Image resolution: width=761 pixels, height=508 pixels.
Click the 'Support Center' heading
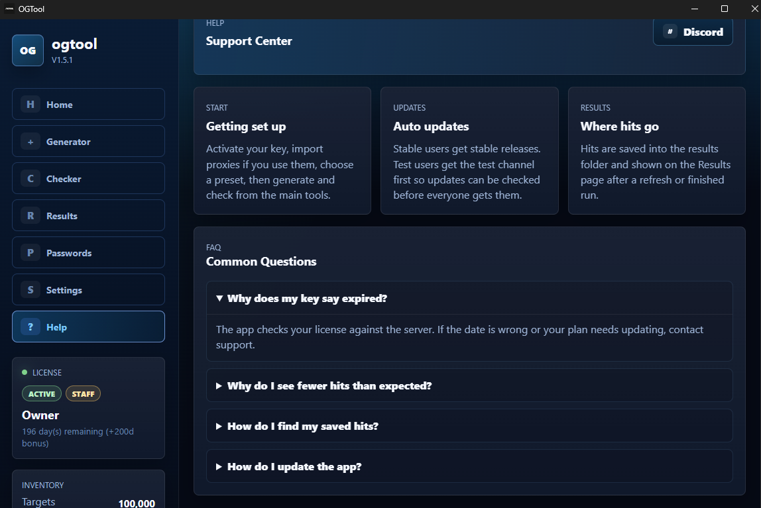(x=249, y=41)
